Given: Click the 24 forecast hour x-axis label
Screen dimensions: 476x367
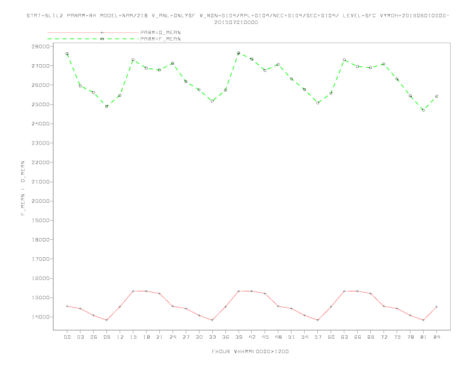Looking at the screenshot, I should (x=172, y=337).
